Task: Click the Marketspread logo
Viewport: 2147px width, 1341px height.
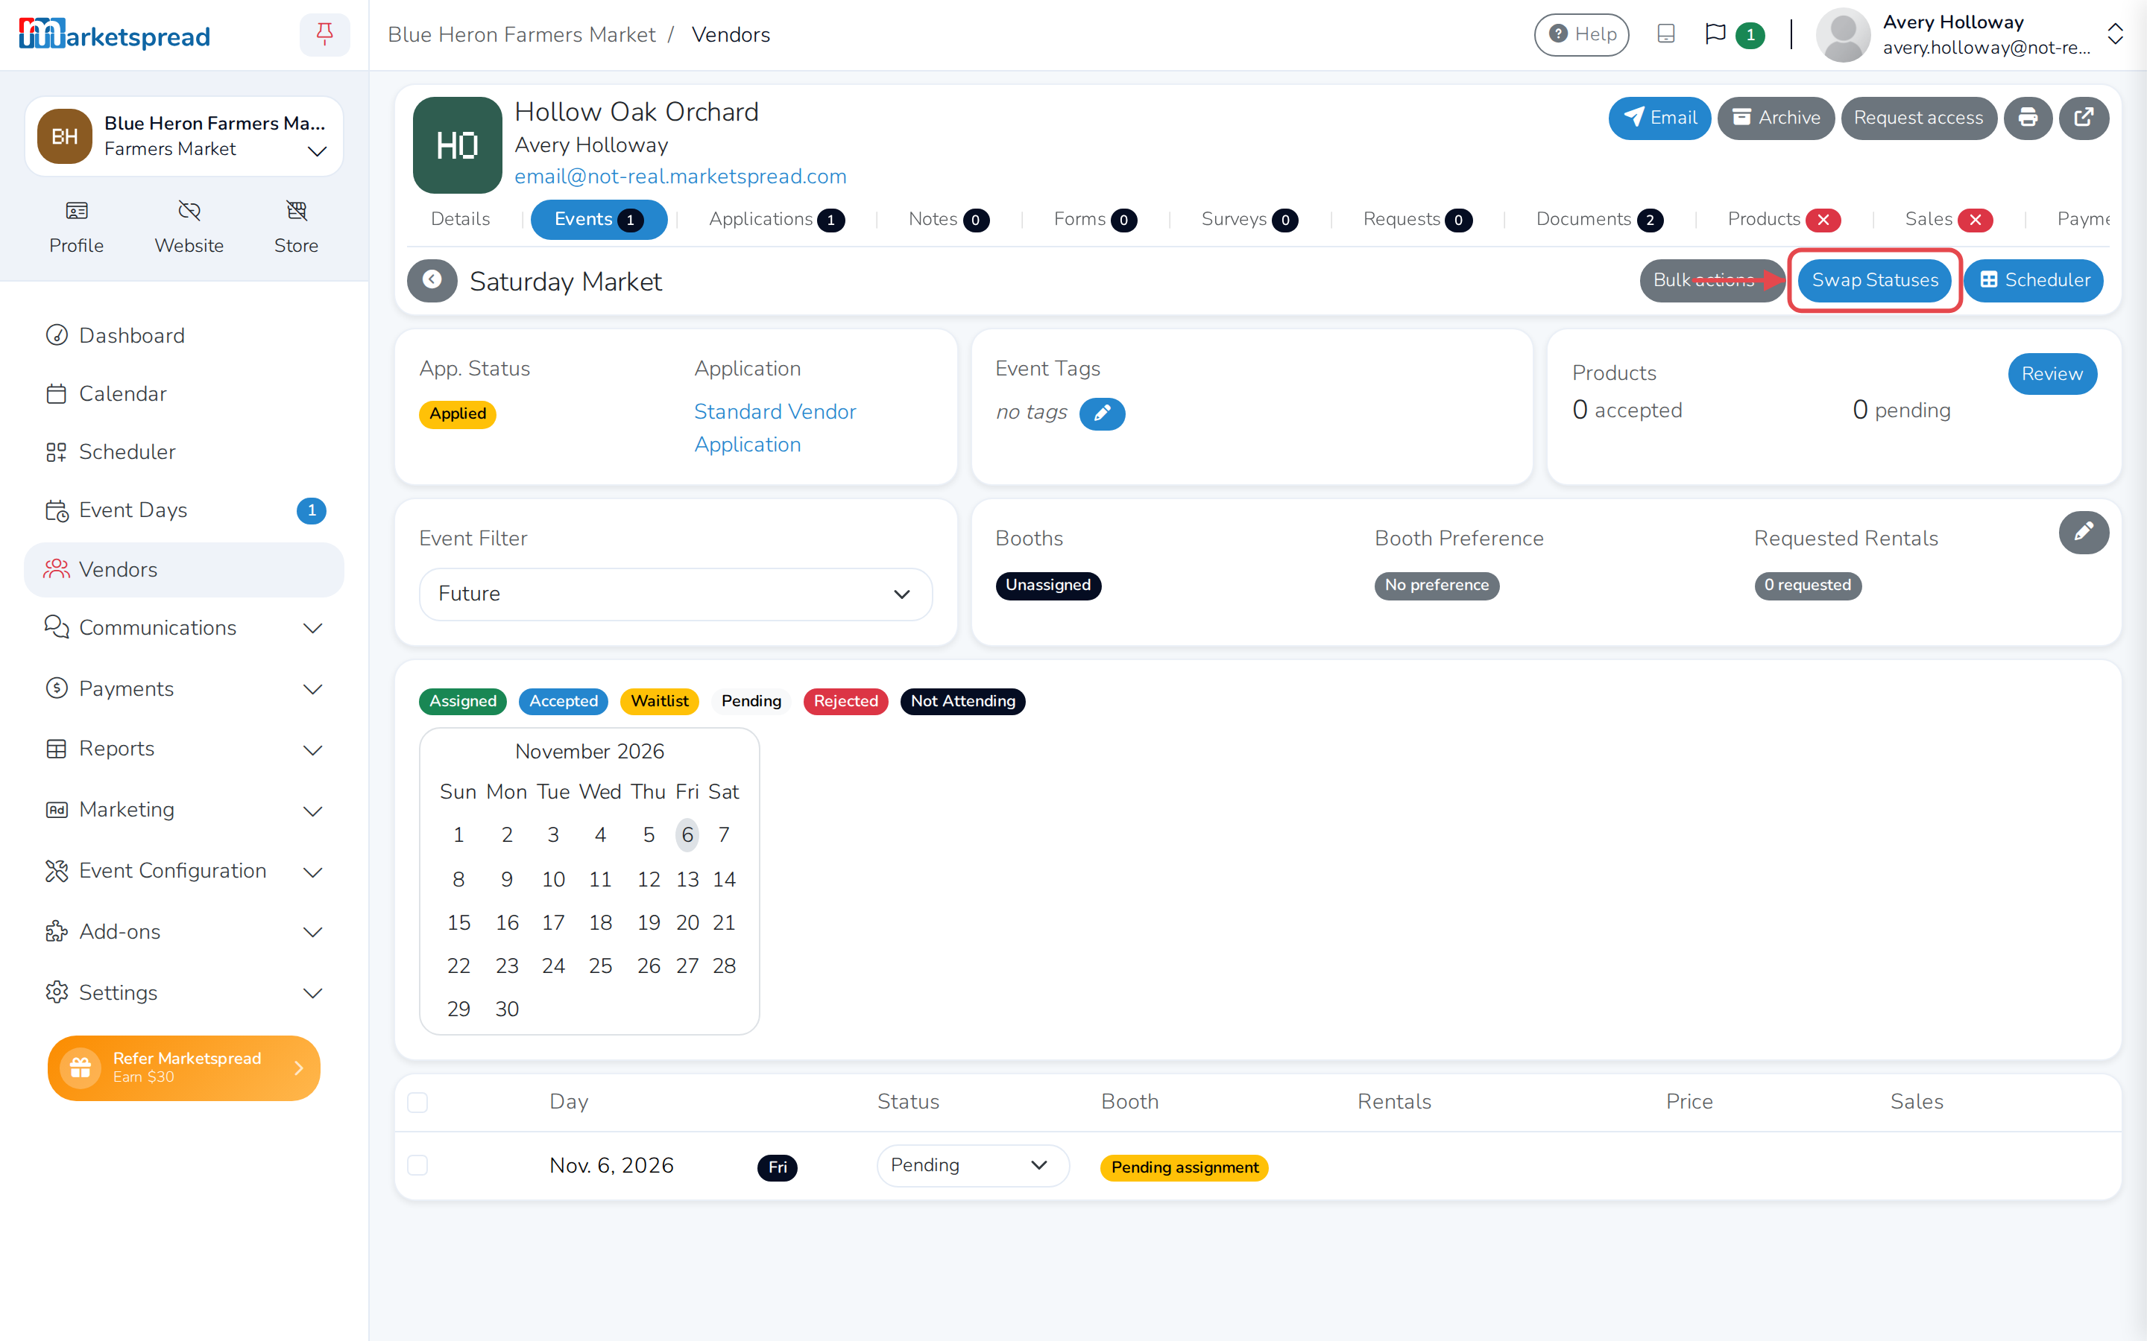Action: [115, 34]
